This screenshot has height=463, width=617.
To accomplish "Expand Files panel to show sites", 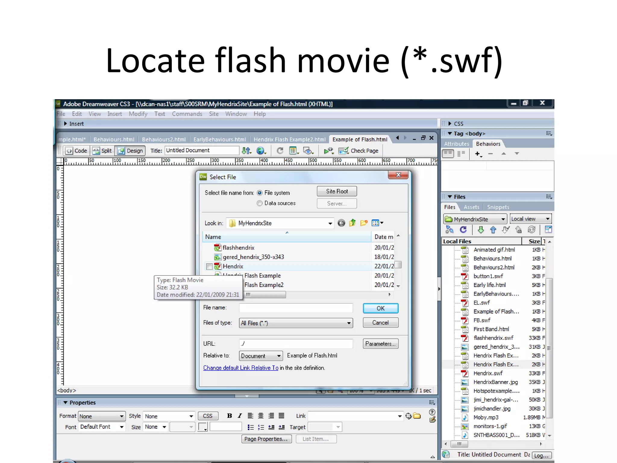I will click(548, 230).
